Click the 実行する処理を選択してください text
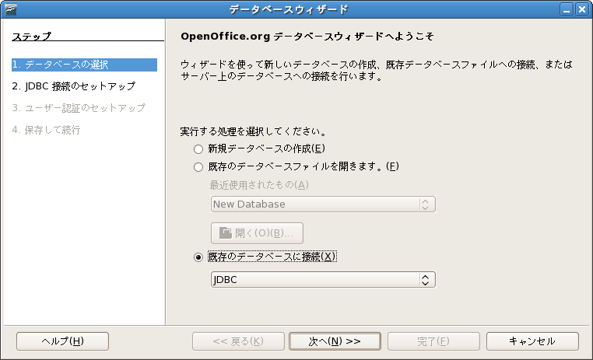Viewport: 593px width, 360px height. coord(253,131)
